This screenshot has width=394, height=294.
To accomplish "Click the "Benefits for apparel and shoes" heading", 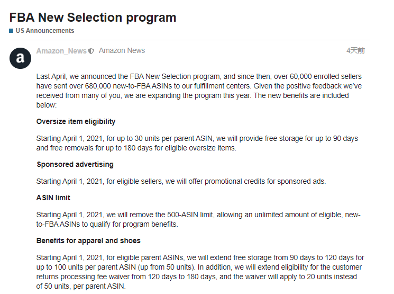I will point(88,240).
